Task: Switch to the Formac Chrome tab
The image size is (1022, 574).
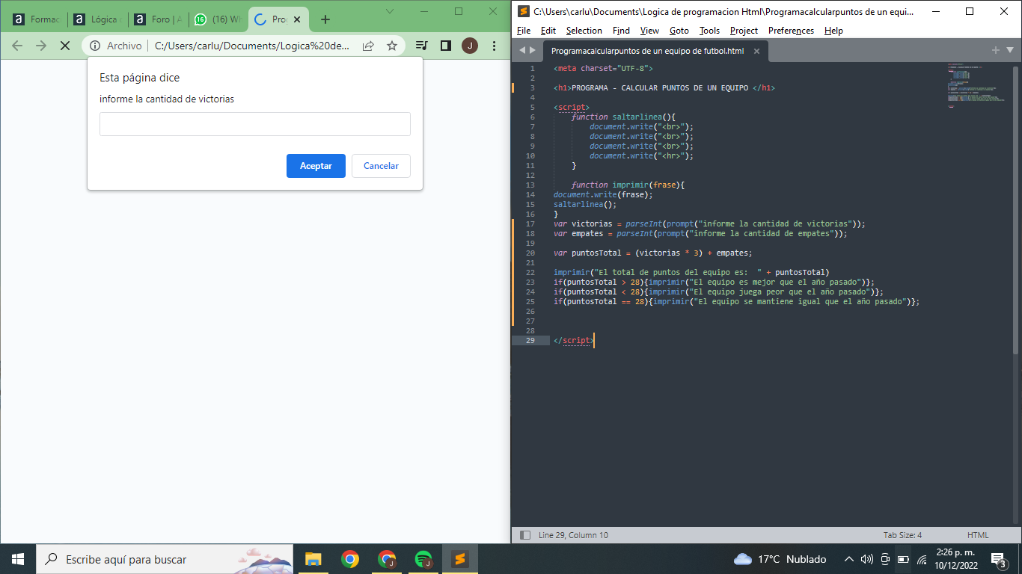Action: point(37,19)
